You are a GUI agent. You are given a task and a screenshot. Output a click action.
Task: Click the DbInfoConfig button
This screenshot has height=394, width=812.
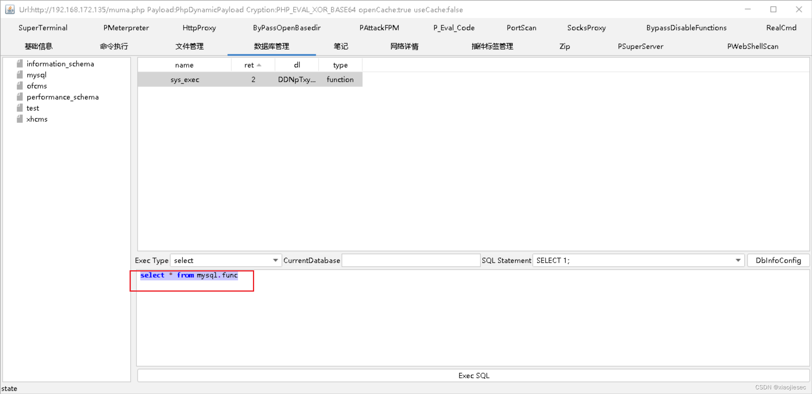778,260
